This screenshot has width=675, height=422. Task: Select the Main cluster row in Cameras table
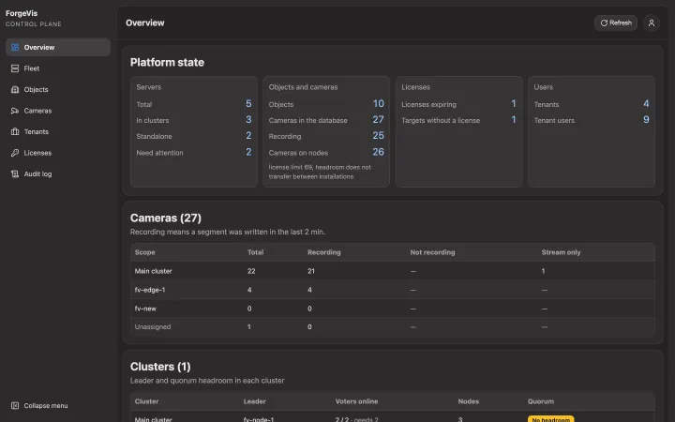pos(393,271)
